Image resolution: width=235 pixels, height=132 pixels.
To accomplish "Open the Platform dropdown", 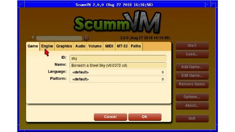I will [x=118, y=79].
